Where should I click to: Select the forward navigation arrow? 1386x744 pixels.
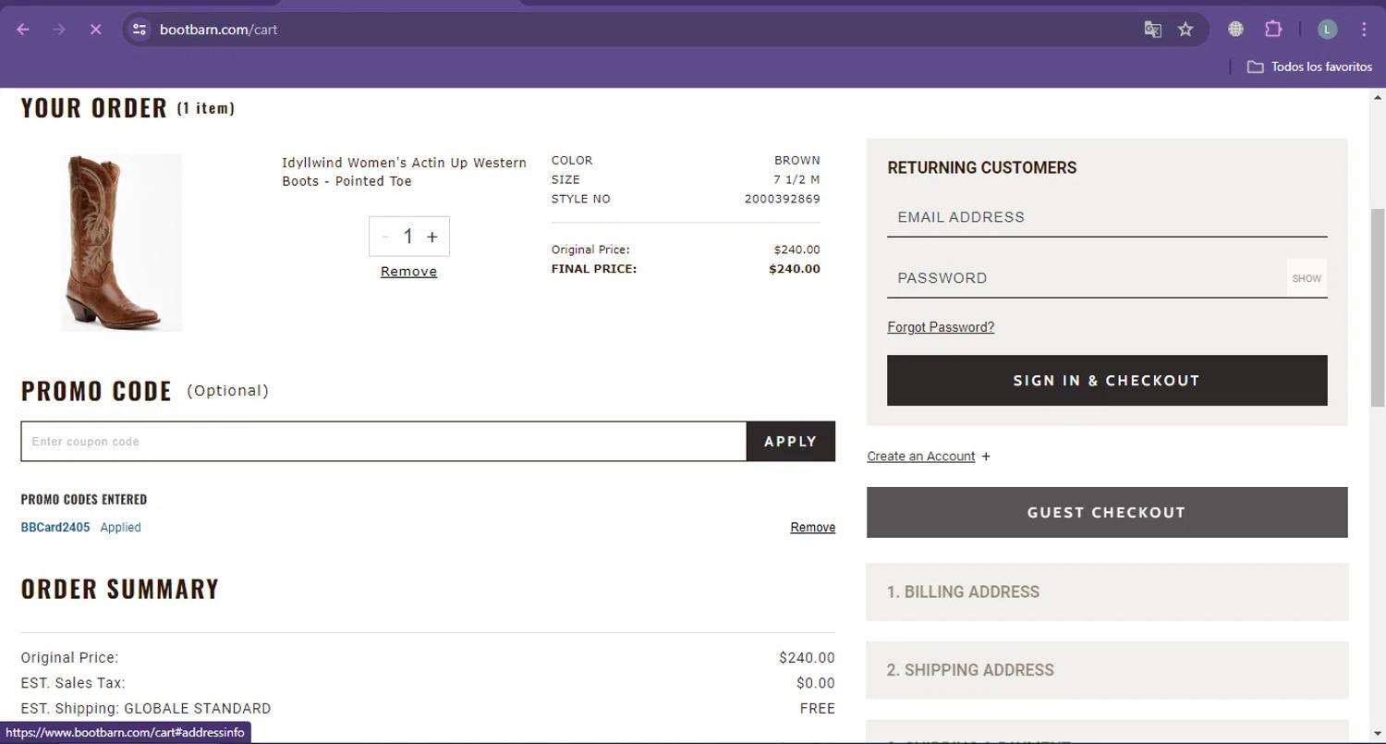click(58, 29)
